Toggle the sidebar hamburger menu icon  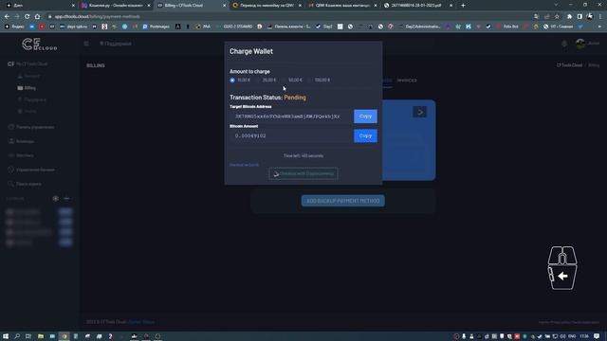pos(86,44)
